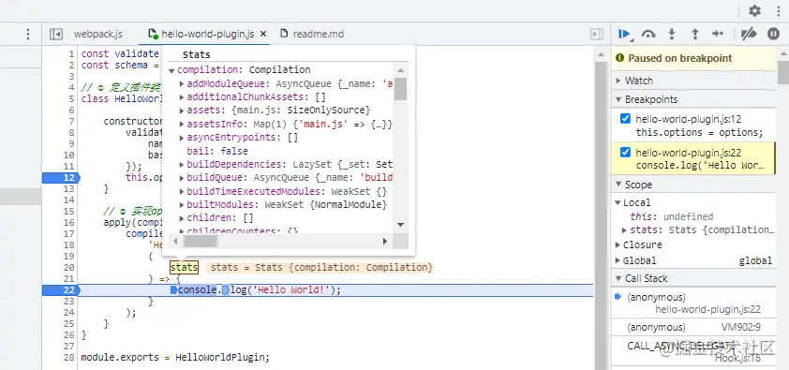Expand addModuleQueue property
Viewport: 789px width, 370px height.
(x=182, y=83)
